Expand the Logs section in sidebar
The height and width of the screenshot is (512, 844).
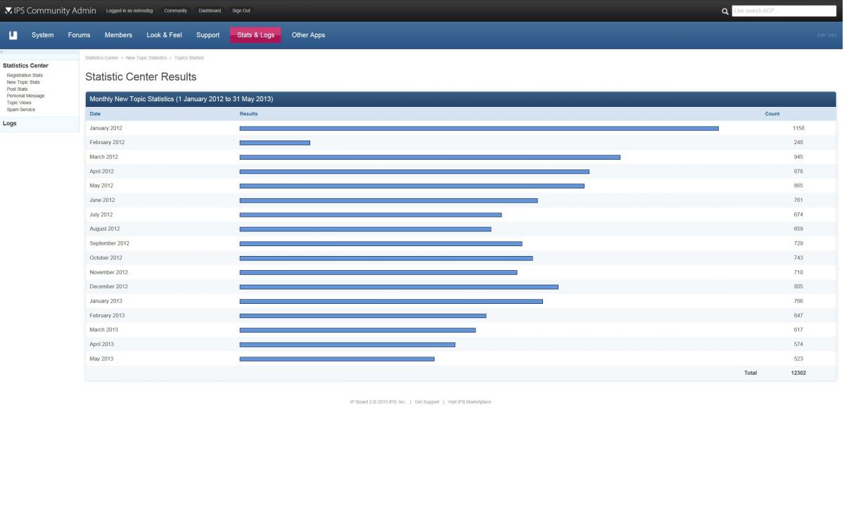[x=10, y=124]
